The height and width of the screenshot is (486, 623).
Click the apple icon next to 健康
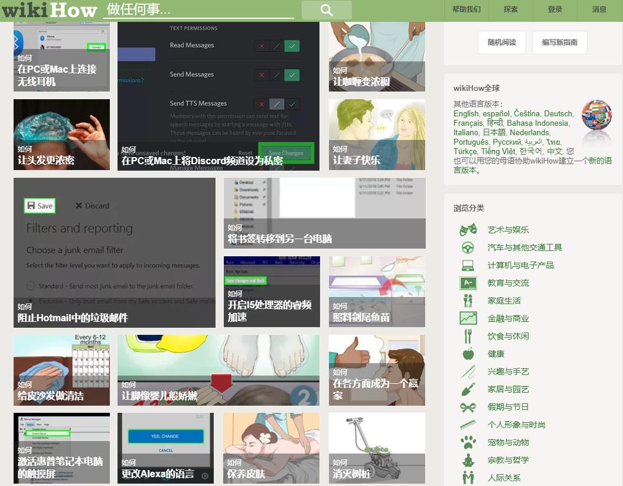click(x=469, y=354)
